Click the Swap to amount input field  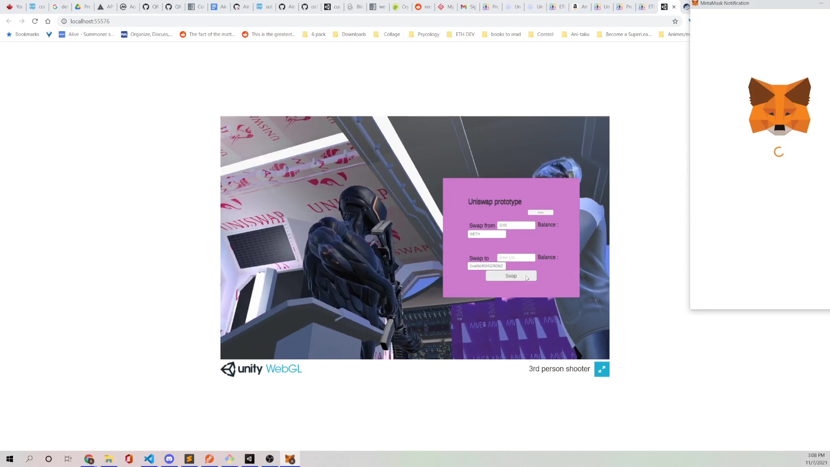coord(516,257)
